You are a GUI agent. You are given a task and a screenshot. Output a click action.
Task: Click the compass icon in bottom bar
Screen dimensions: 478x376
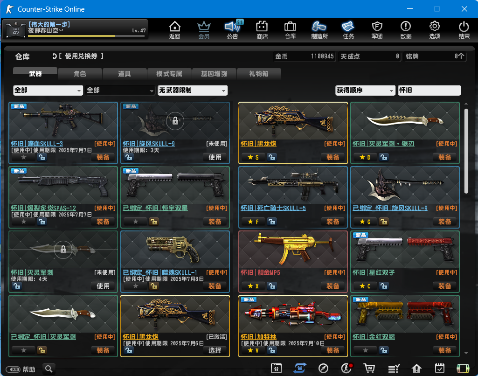tap(323, 369)
